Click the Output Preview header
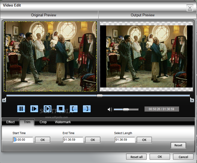This screenshot has width=197, height=163. tap(143, 15)
